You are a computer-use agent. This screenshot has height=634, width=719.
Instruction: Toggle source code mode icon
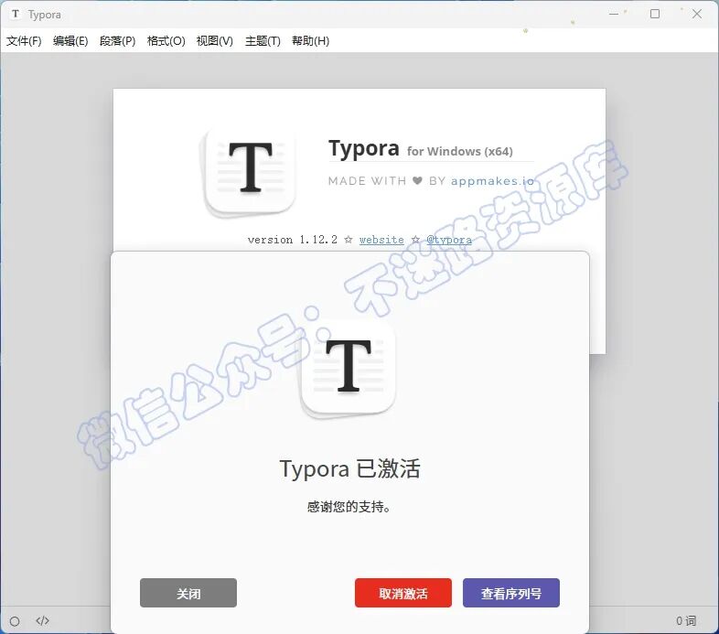coord(42,620)
